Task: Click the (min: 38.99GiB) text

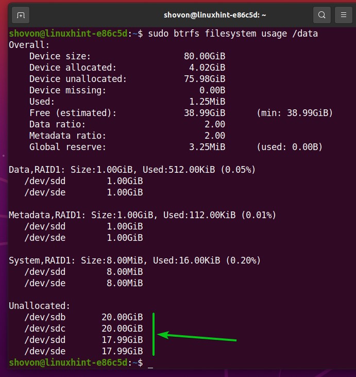Action: pyautogui.click(x=294, y=113)
